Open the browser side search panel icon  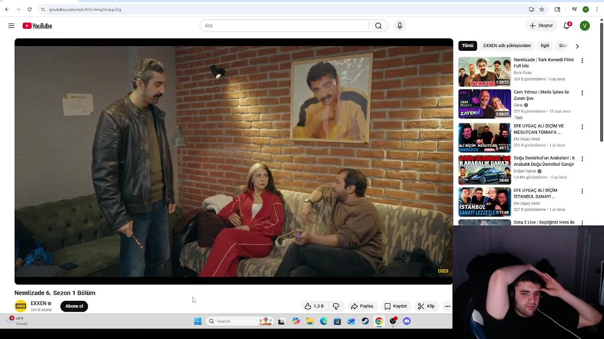[x=557, y=9]
